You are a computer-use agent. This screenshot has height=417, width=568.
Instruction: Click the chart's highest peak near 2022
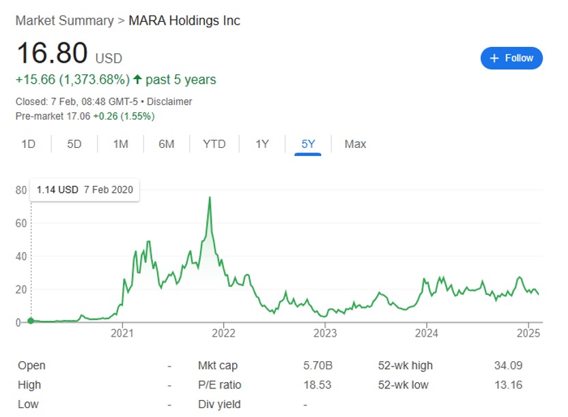pyautogui.click(x=210, y=198)
